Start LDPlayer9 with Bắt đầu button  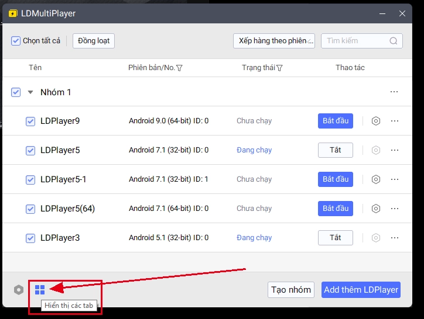(336, 121)
